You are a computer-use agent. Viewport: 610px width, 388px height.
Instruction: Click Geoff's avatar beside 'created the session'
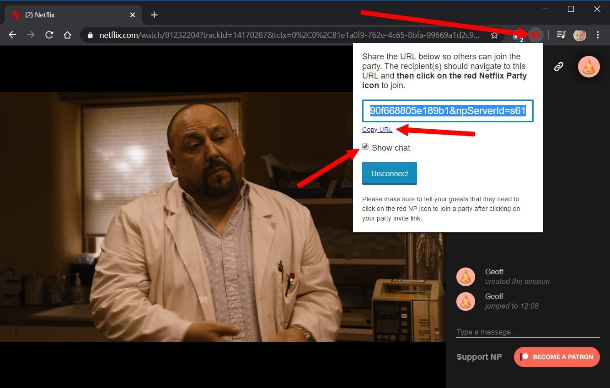point(466,277)
